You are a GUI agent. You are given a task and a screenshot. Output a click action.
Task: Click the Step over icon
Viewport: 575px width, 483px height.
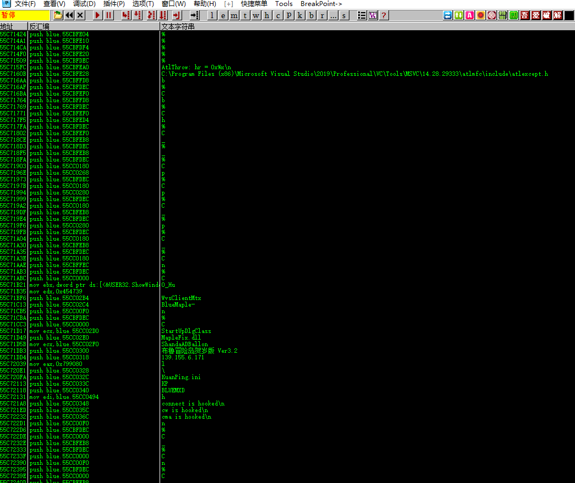[x=138, y=15]
